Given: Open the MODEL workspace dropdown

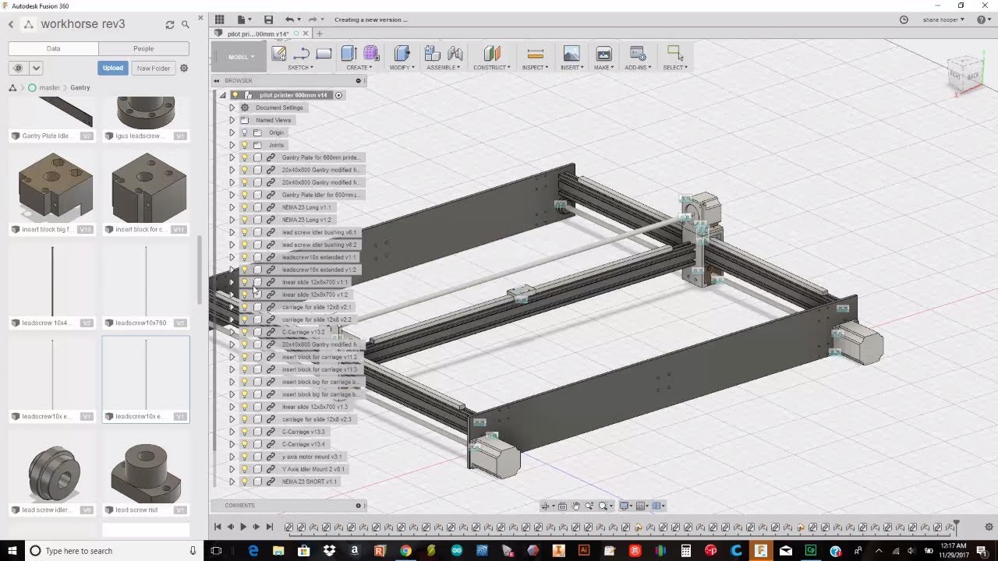Looking at the screenshot, I should coord(241,57).
